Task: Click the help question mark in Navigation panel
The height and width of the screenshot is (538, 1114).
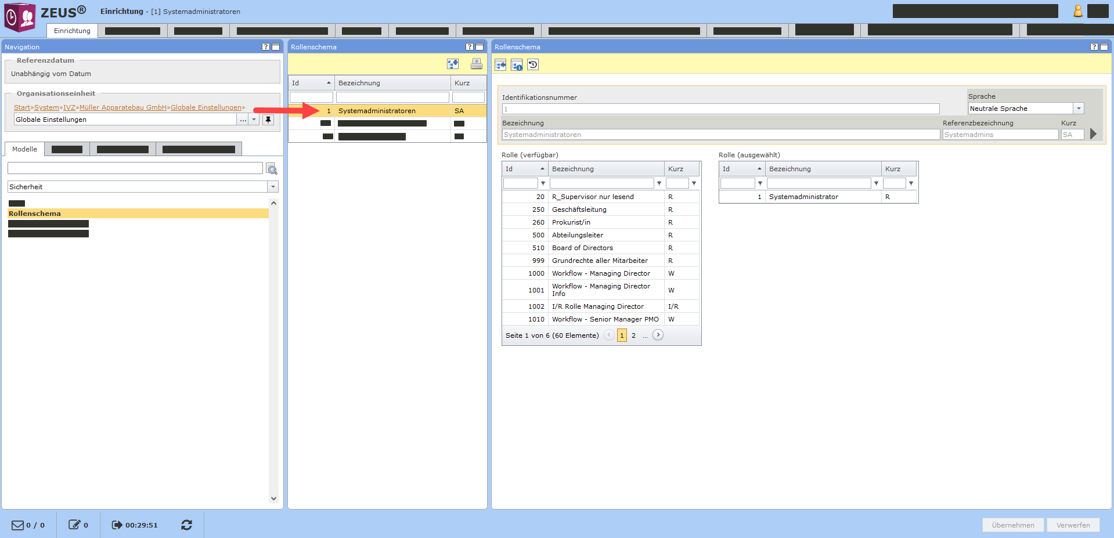Action: click(x=266, y=47)
